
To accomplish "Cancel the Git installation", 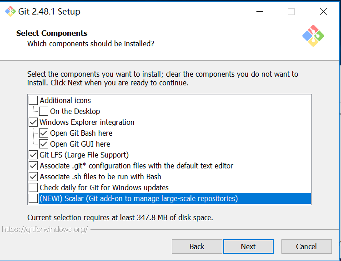I will tap(306, 246).
